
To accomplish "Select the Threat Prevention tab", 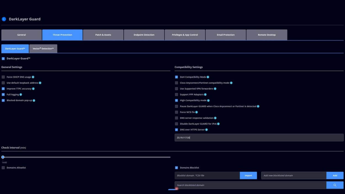I will [x=62, y=35].
